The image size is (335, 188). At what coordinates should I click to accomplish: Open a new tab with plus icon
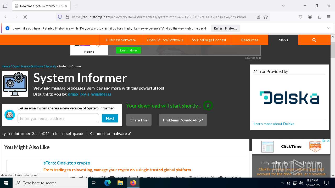(76, 6)
